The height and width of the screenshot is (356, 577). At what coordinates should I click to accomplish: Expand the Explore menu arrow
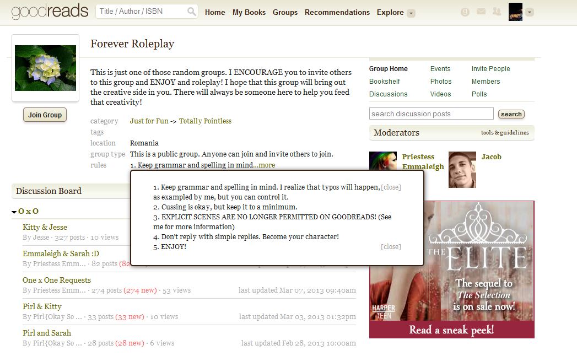[x=412, y=13]
